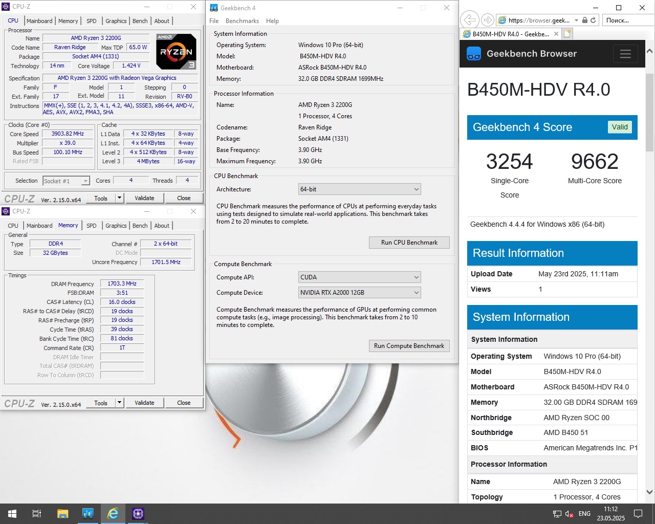Click the AMD Ryzen 3 logo

tap(176, 51)
